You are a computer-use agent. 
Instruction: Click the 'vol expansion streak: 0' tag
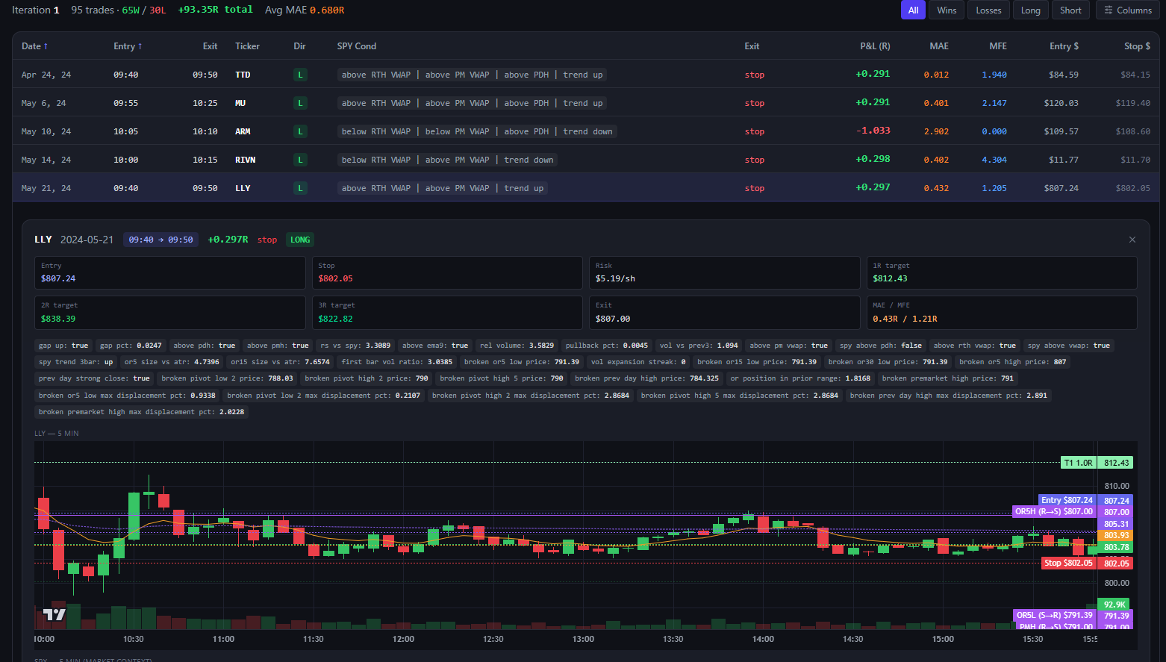pyautogui.click(x=638, y=362)
